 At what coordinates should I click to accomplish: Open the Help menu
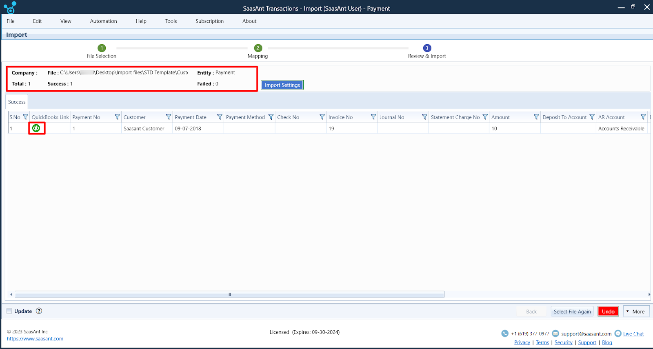click(141, 21)
